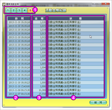
Task: Click the app icon in title bar
Action: pos(4,4)
